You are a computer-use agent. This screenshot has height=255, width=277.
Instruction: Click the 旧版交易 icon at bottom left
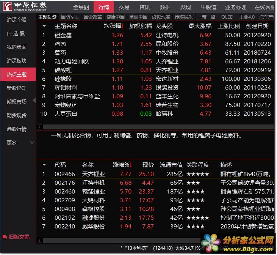tap(5, 237)
